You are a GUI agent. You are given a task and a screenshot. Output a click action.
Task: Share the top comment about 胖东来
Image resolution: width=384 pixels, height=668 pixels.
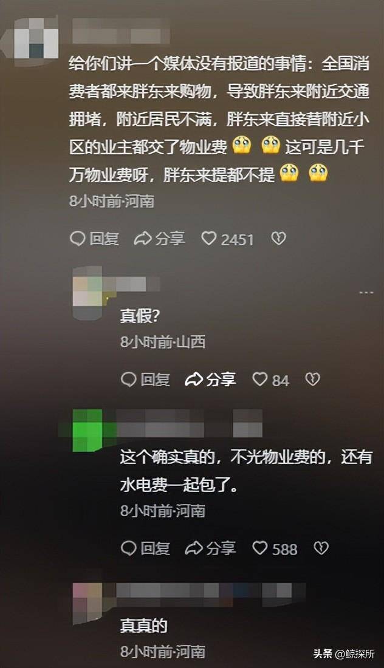(159, 239)
